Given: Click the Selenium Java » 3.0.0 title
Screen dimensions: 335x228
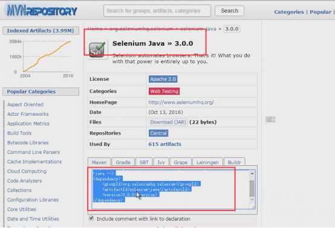Looking at the screenshot, I should coord(153,43).
